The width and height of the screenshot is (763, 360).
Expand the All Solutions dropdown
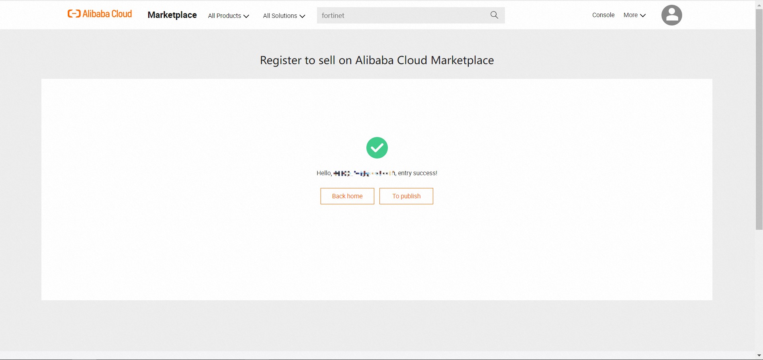[x=284, y=16]
